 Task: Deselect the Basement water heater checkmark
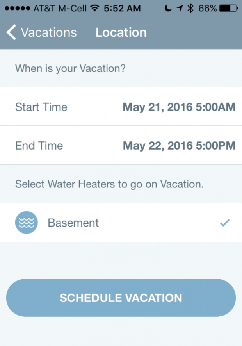tap(225, 223)
